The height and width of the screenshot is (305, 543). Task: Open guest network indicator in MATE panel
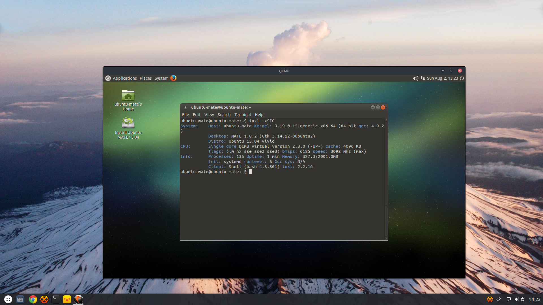pos(423,78)
